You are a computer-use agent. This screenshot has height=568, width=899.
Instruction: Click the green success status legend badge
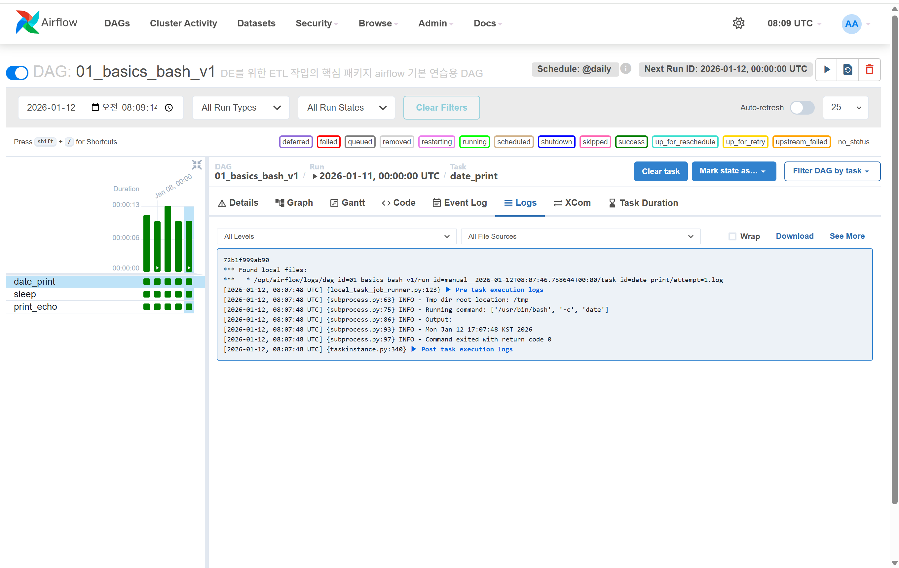point(631,142)
